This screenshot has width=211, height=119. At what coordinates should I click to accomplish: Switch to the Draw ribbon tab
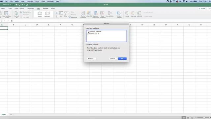point(10,9)
